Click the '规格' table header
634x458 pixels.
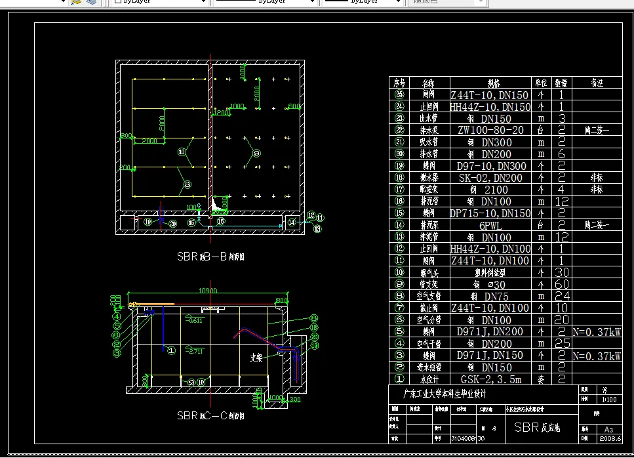[493, 83]
